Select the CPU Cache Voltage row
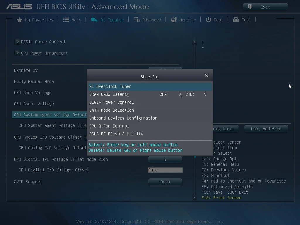Screen dimensions: 300x225 click(x=34, y=104)
